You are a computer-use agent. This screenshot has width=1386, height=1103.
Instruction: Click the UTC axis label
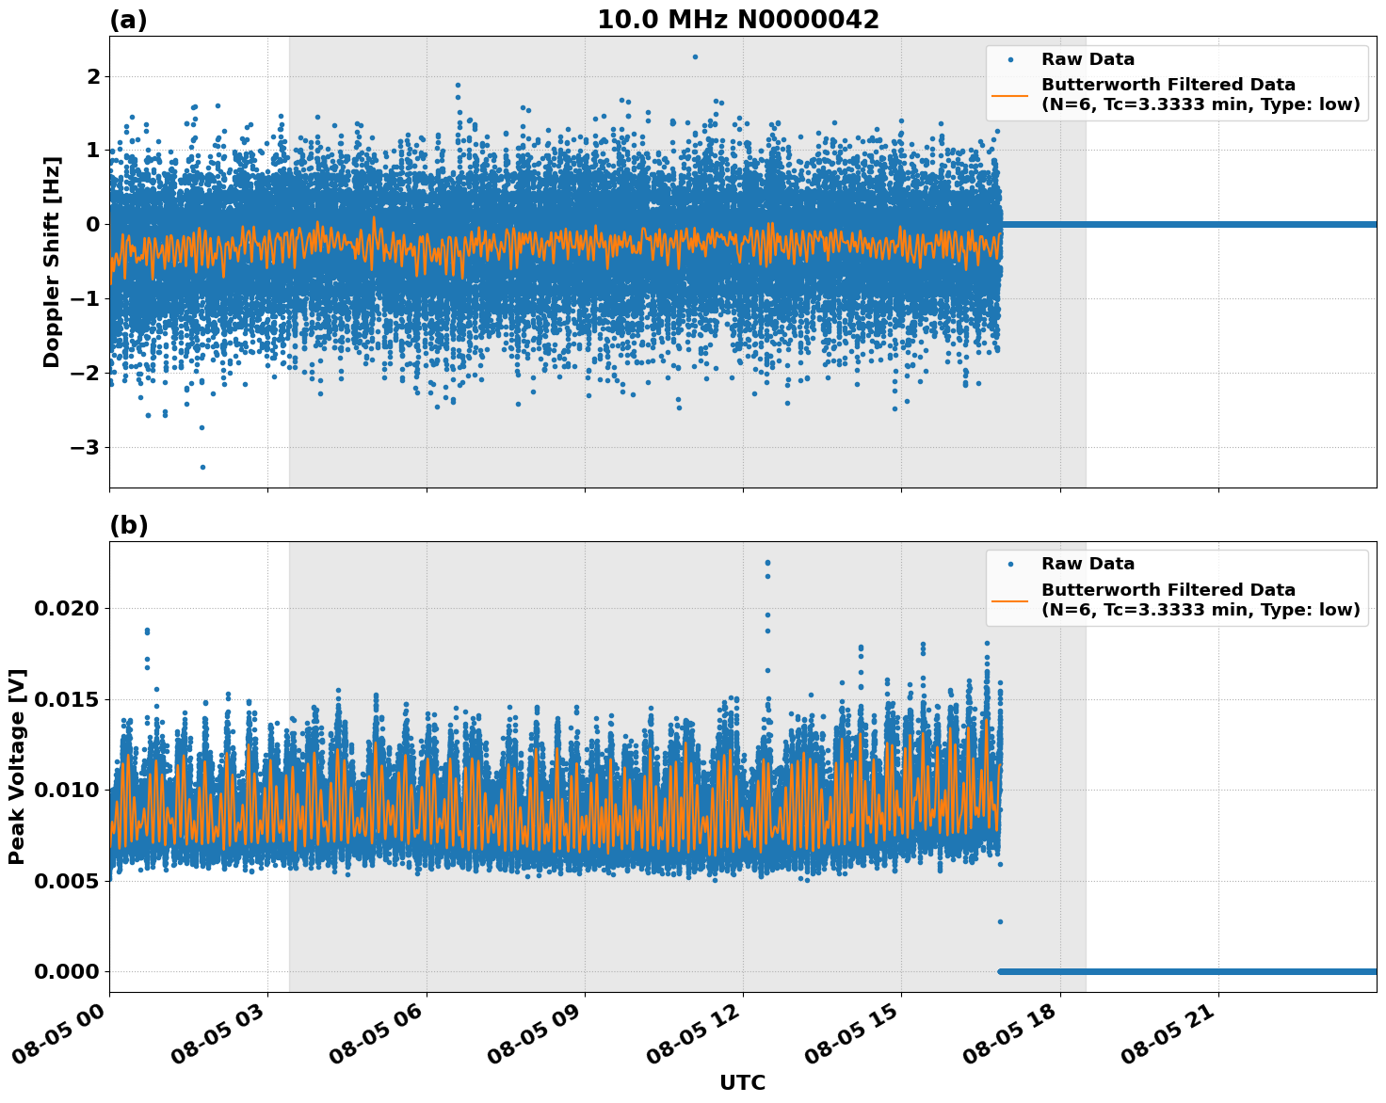742,1082
